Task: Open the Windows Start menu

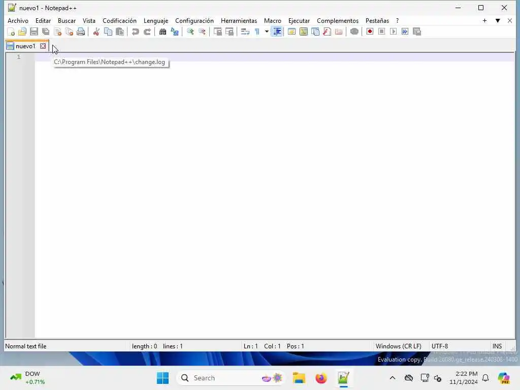Action: click(162, 378)
